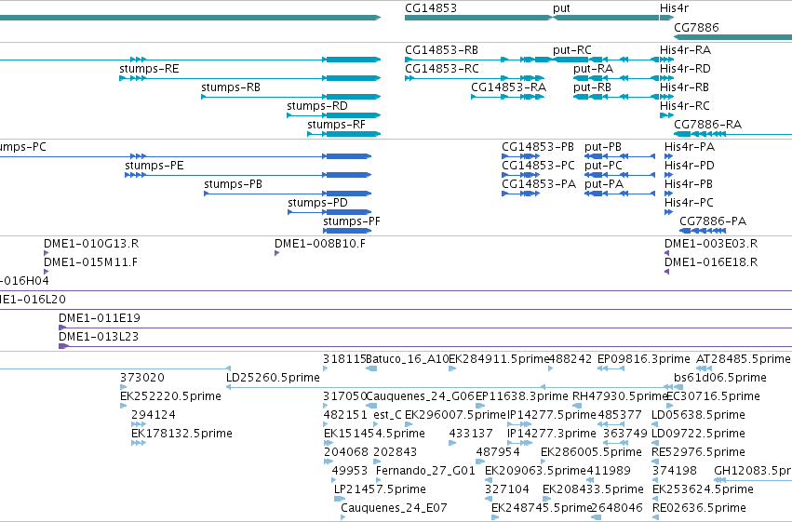This screenshot has height=522, width=792.
Task: Click stumps-PF protein label
Action: 352,221
